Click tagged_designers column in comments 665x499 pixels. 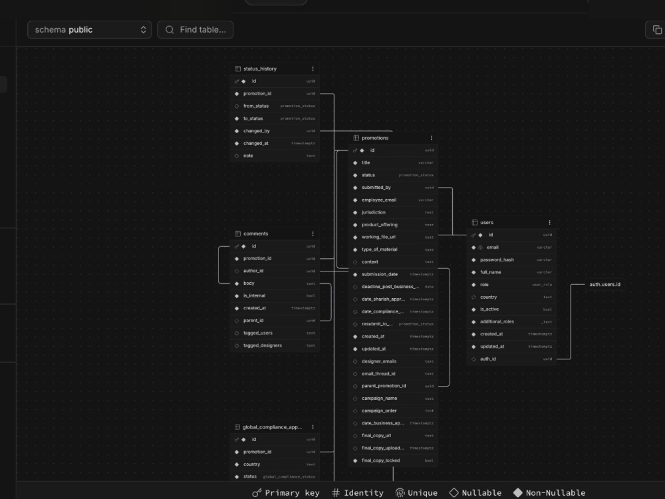click(x=275, y=345)
